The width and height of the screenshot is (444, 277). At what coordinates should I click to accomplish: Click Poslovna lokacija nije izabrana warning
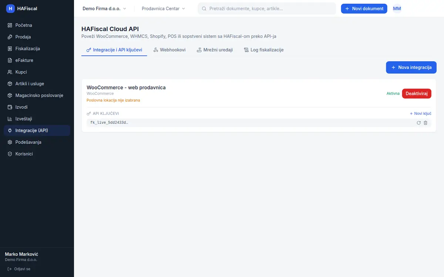pos(113,100)
